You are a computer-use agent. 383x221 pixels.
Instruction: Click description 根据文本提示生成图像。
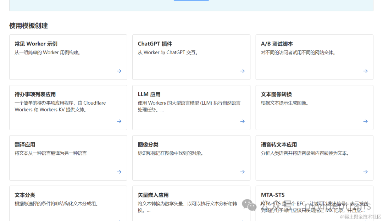point(284,103)
